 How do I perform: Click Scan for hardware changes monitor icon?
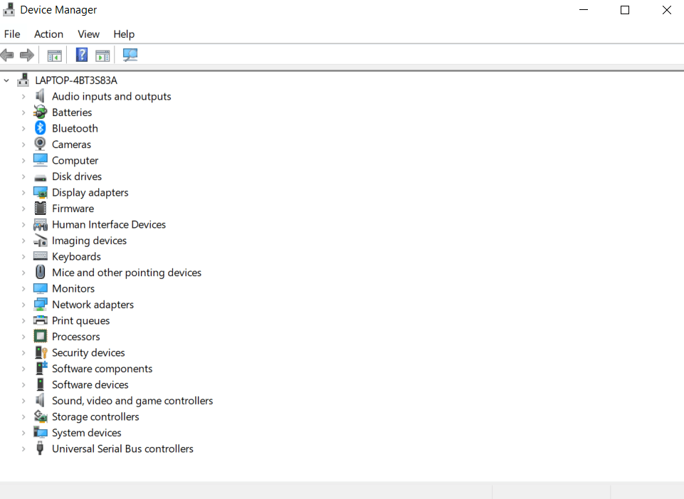coord(130,55)
